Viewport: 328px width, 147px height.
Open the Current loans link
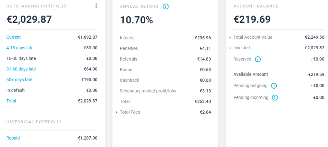click(13, 37)
